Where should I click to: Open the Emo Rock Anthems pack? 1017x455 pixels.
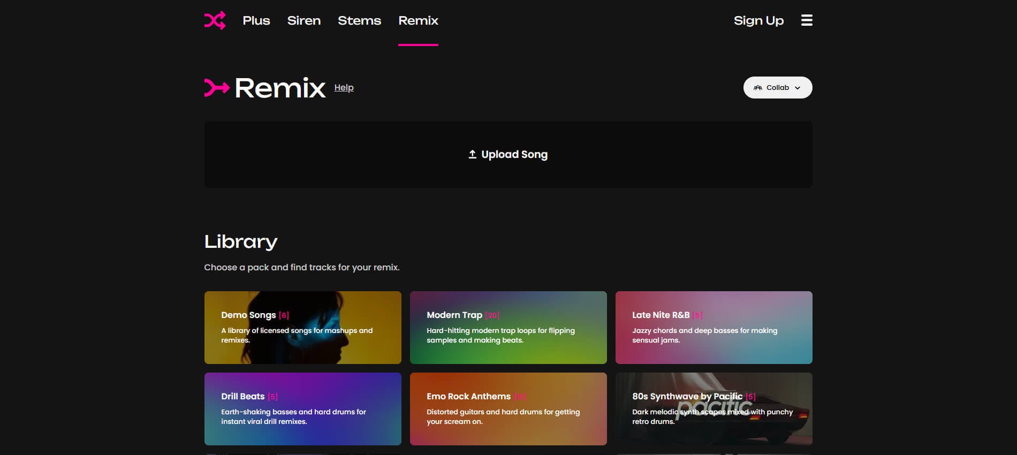click(x=509, y=409)
